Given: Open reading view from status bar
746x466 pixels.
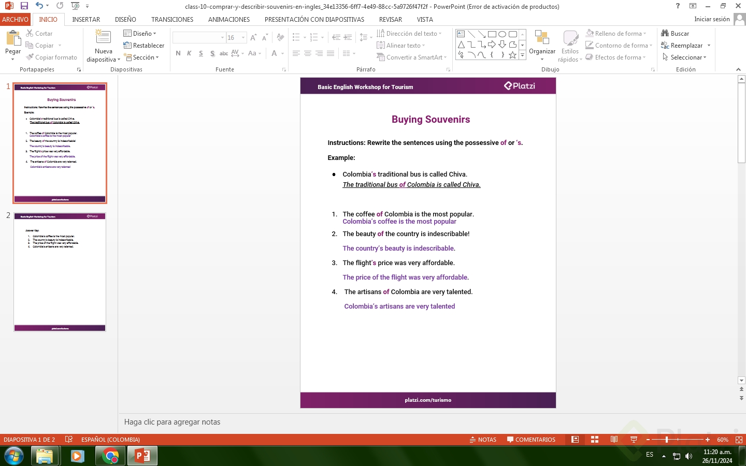Looking at the screenshot, I should pos(614,440).
